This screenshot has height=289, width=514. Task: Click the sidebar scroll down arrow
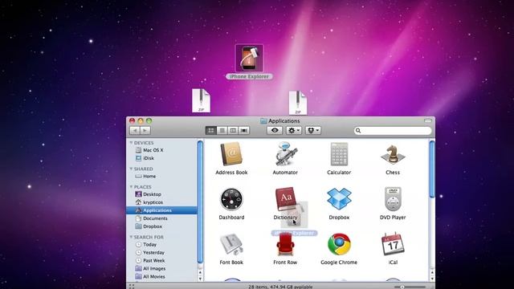pos(200,279)
